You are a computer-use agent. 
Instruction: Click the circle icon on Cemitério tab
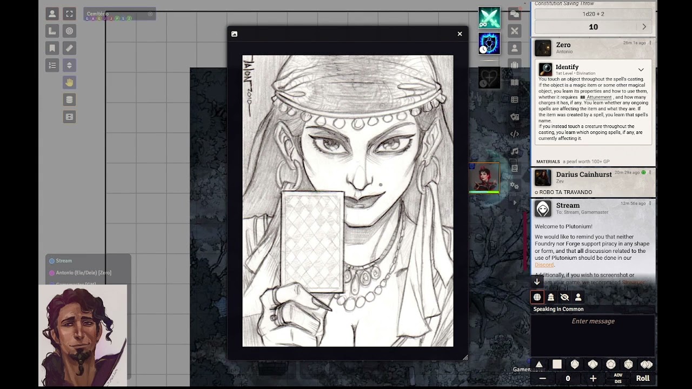click(x=150, y=14)
